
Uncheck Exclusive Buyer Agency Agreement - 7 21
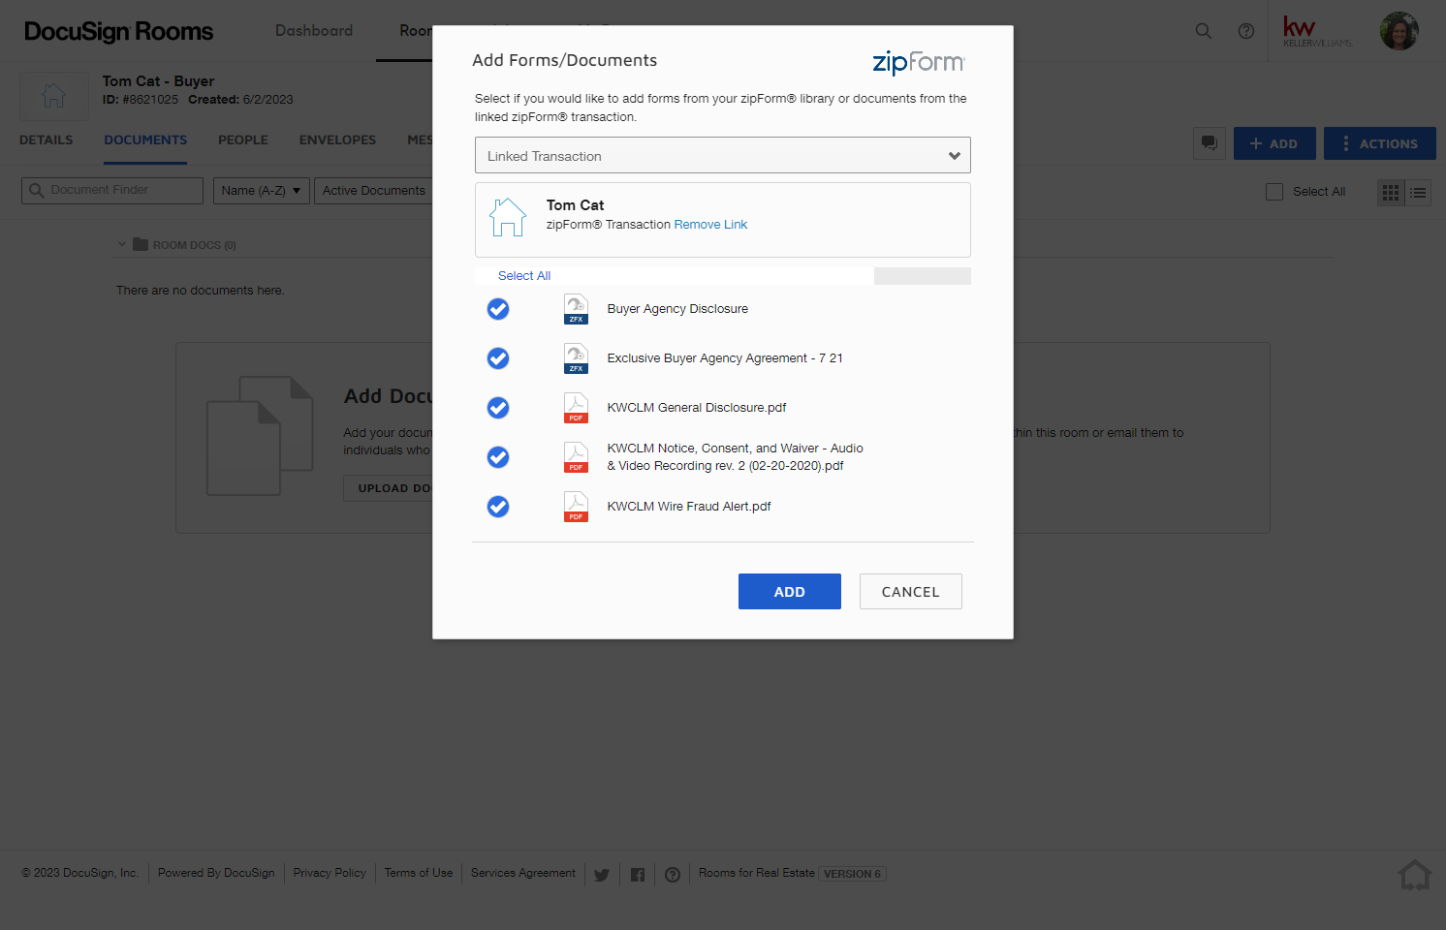[498, 358]
